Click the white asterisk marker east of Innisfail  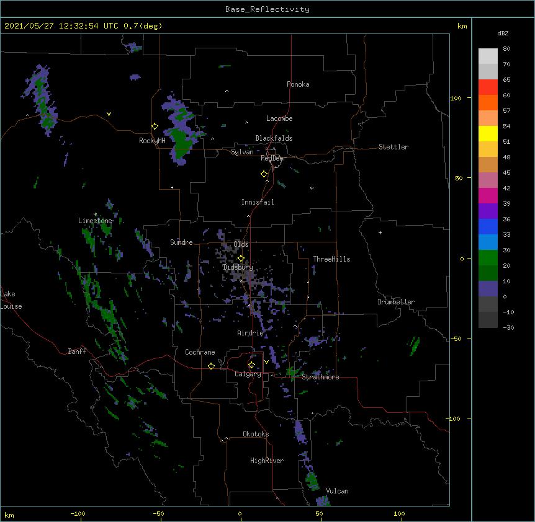[x=312, y=188]
